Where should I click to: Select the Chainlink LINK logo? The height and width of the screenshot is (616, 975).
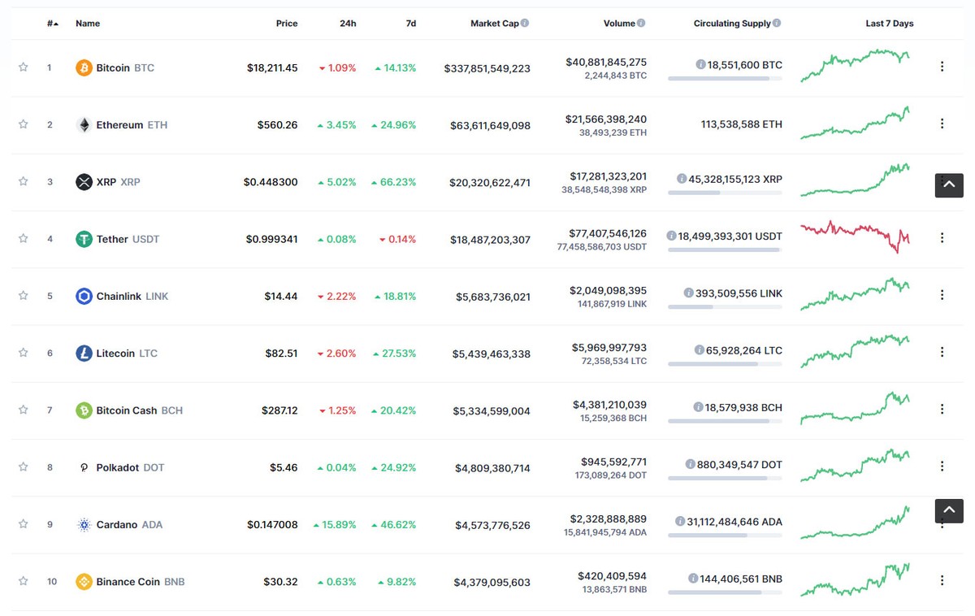(x=82, y=296)
